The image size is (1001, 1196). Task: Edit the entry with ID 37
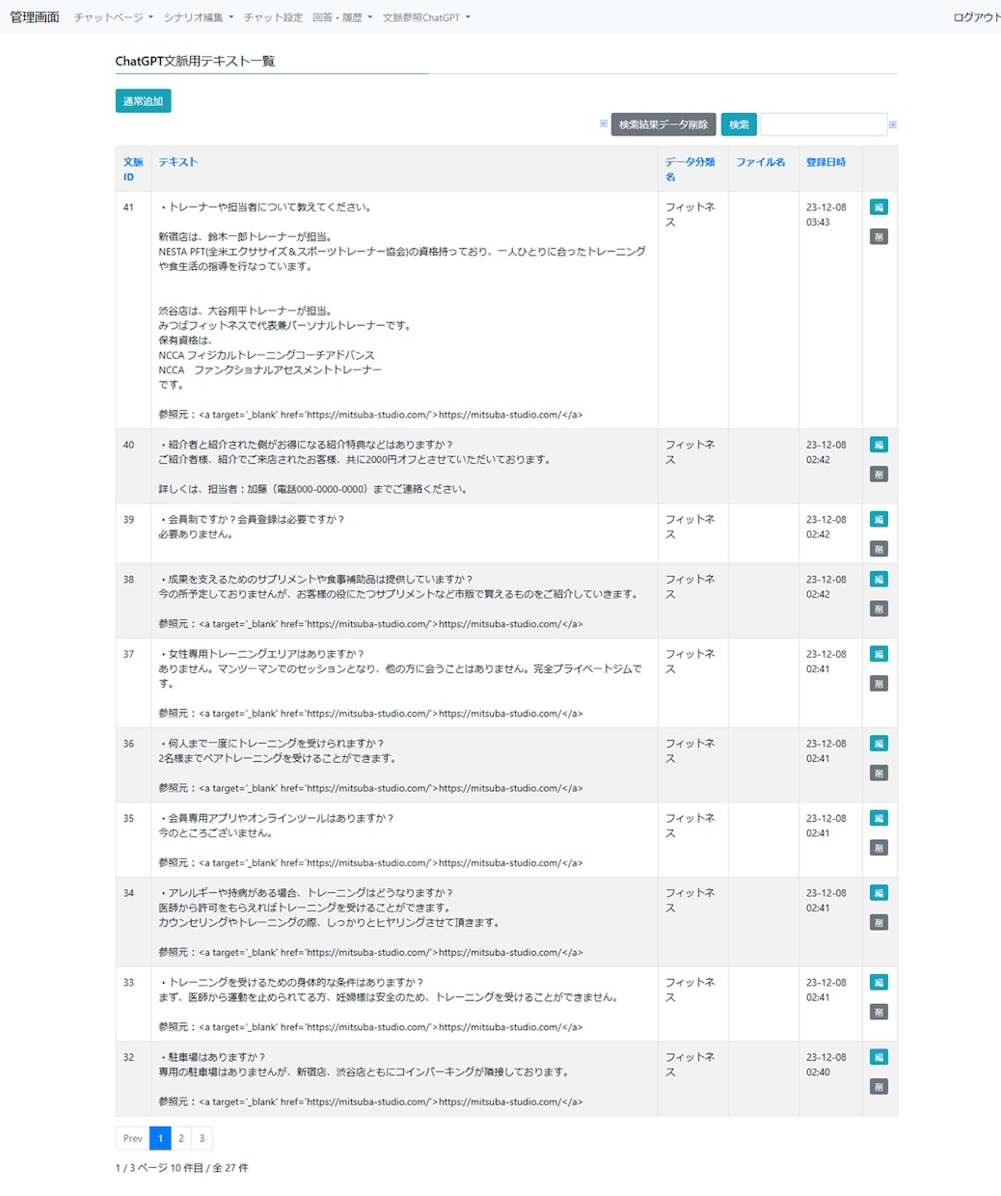pos(879,654)
